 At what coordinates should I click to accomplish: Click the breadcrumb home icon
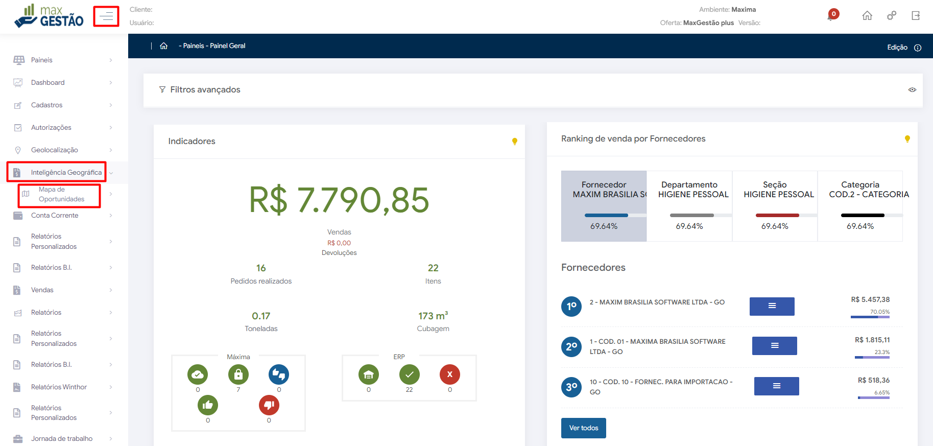point(163,46)
